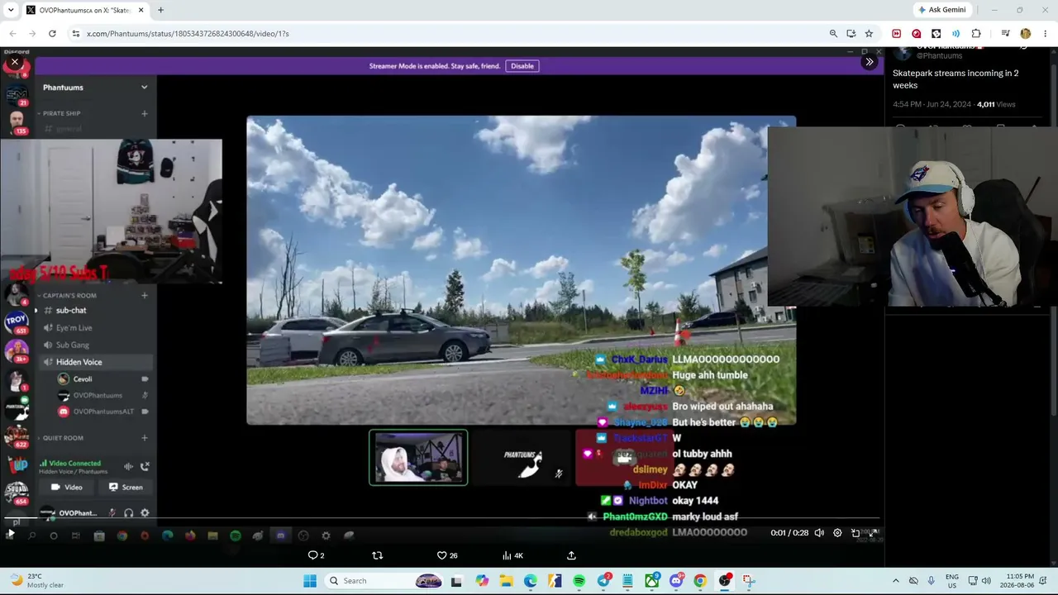Open Spotify from the taskbar
This screenshot has width=1058, height=595.
(x=579, y=581)
